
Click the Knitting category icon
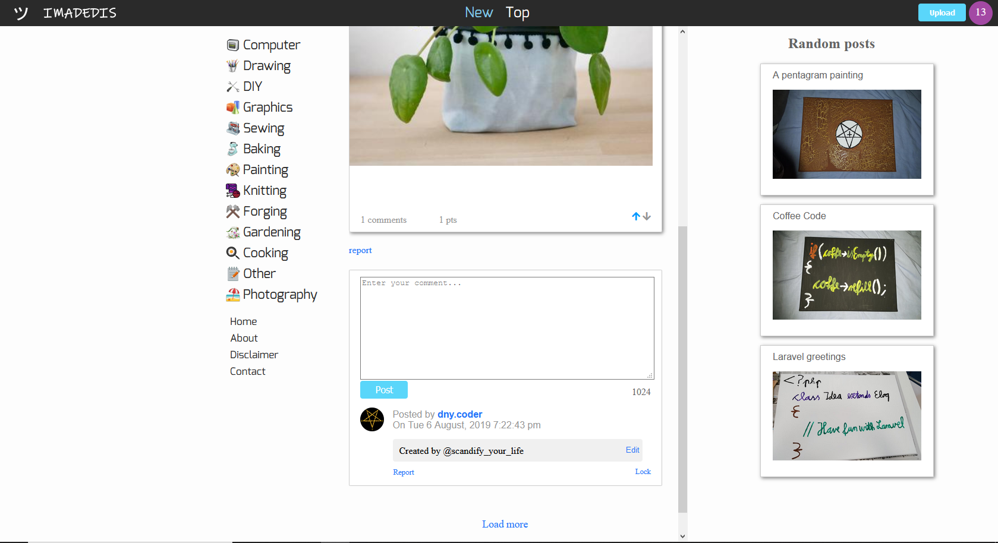tap(233, 191)
